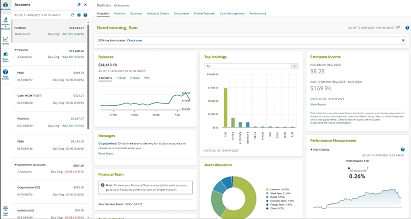This screenshot has height=219, width=411.
Task: Select the 1 YEAR balance range
Action: (121, 78)
